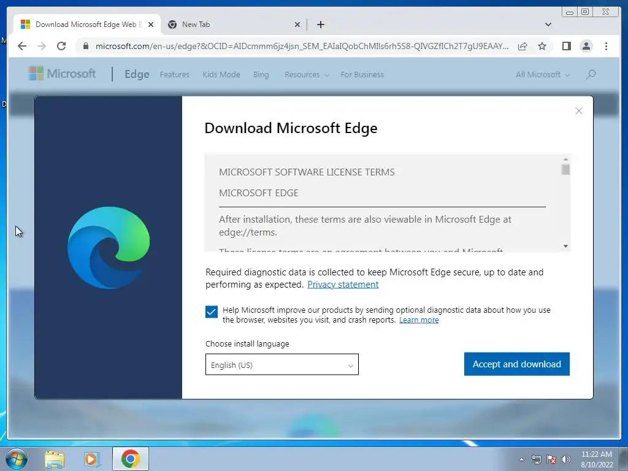Open Windows Explorer from taskbar

click(55, 459)
